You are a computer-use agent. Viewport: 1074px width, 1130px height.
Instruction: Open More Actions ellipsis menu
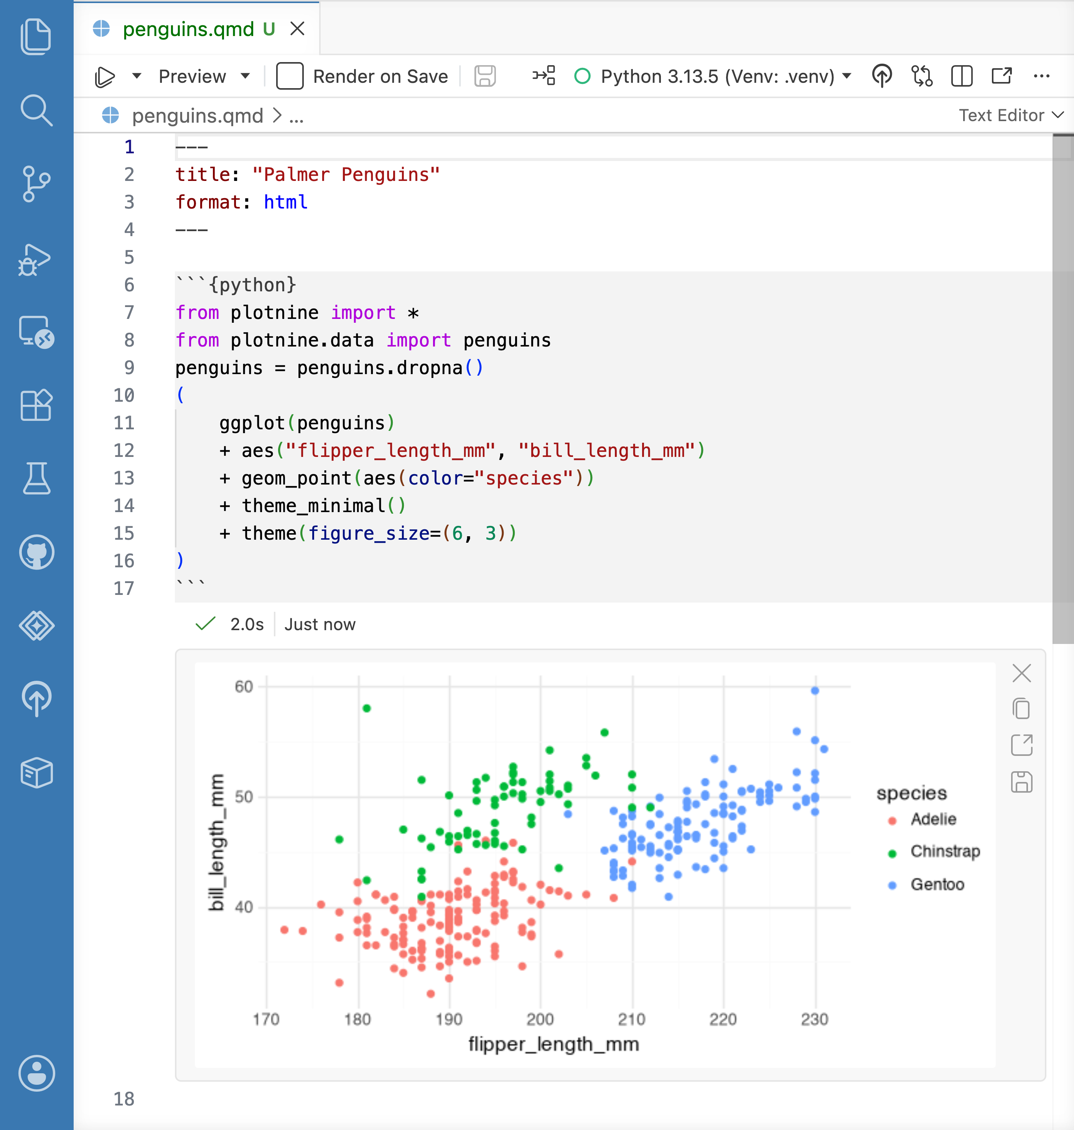click(x=1041, y=76)
